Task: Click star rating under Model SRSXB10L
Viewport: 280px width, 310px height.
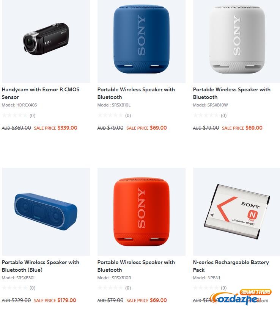Action: 110,115
